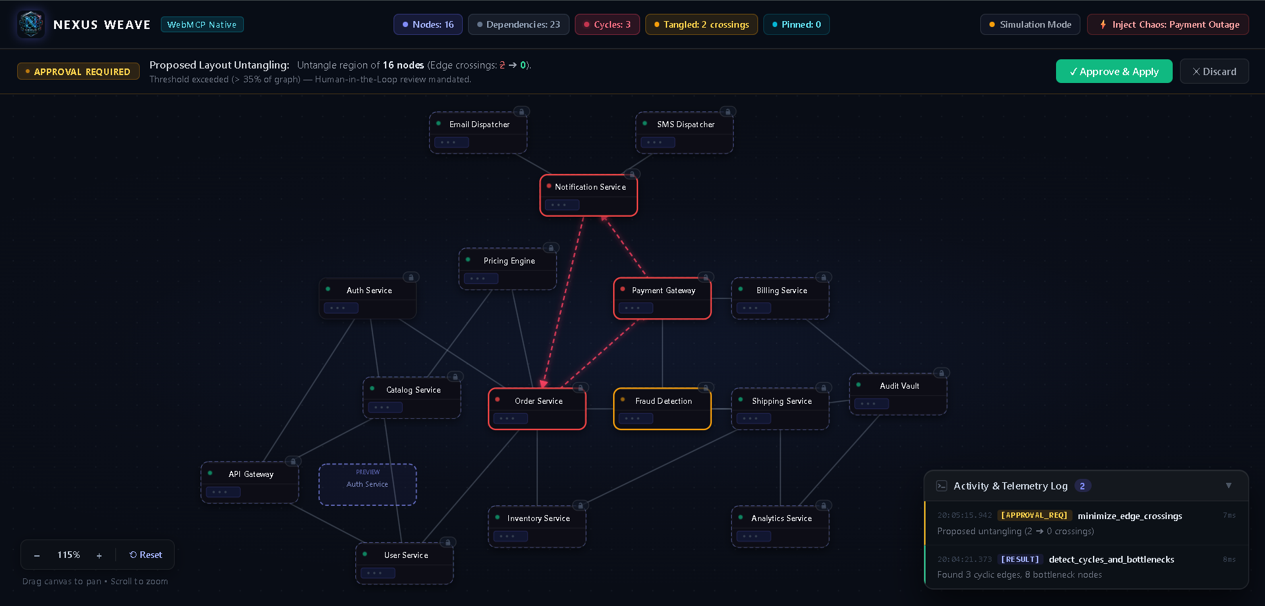Select the detect_cycles_and_bottlenecks log entry

(x=1086, y=566)
